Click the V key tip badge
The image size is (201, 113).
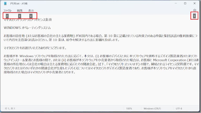tap(31, 16)
